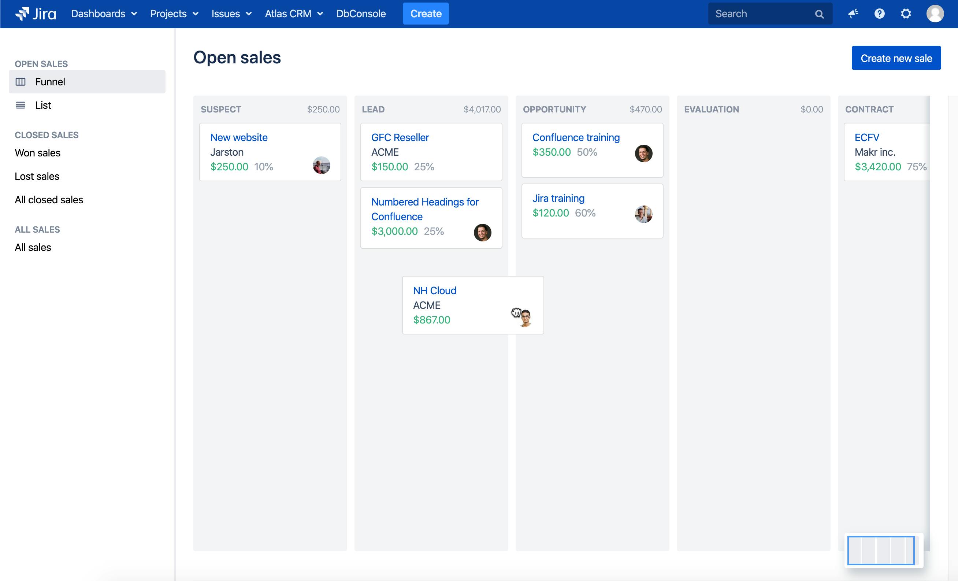Expand the Atlas CRM dropdown
This screenshot has height=581, width=958.
[x=294, y=14]
